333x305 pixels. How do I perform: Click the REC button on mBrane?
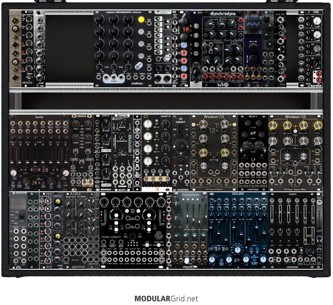click(13, 223)
